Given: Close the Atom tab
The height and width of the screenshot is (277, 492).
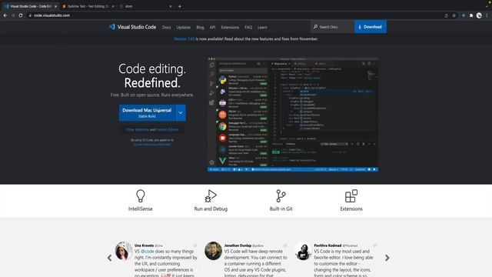Looking at the screenshot, I should [x=171, y=6].
